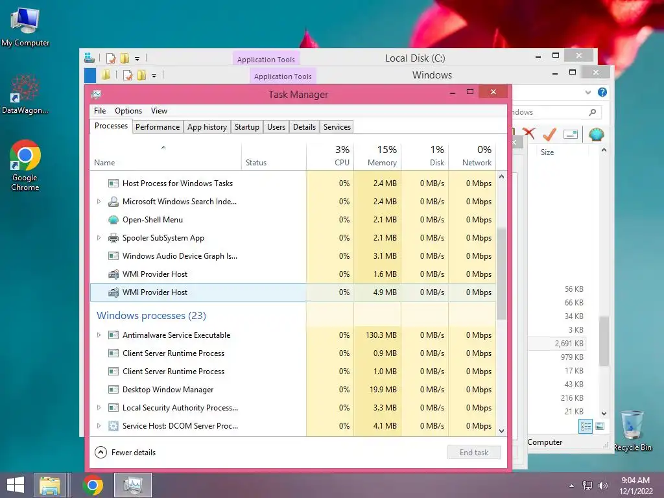This screenshot has width=664, height=498.
Task: Switch to the Services tab
Action: tap(337, 127)
